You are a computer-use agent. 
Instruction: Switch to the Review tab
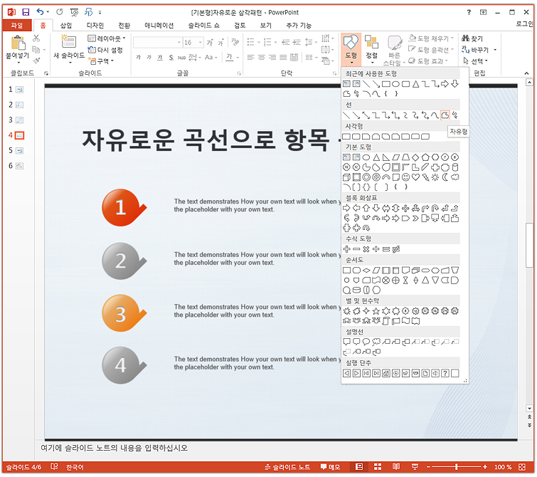tap(240, 26)
